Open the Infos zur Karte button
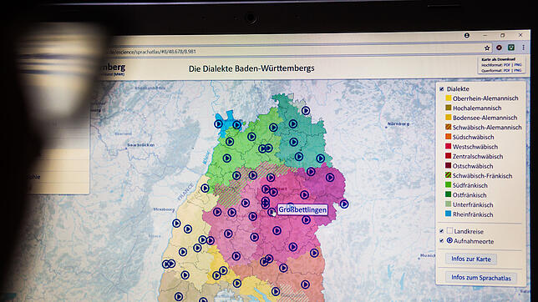 [x=471, y=259]
